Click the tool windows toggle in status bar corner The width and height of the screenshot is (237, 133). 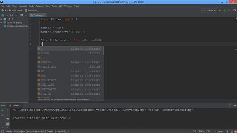pyautogui.click(x=3, y=132)
